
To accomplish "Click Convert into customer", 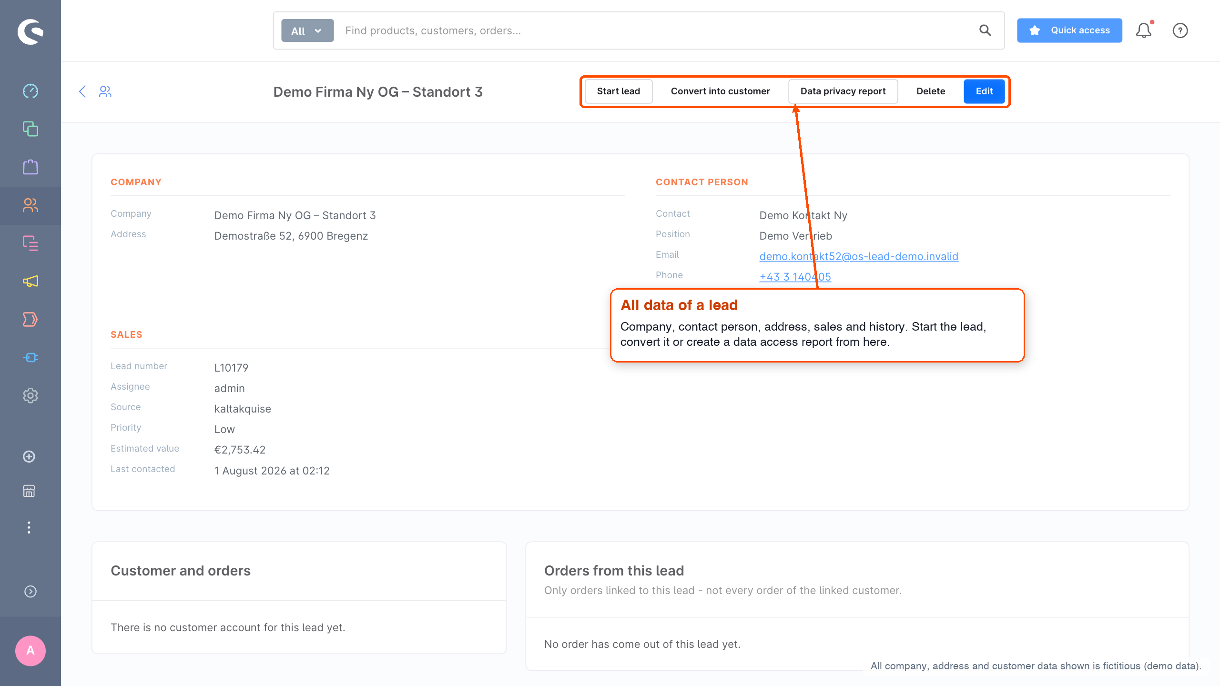I will 720,91.
